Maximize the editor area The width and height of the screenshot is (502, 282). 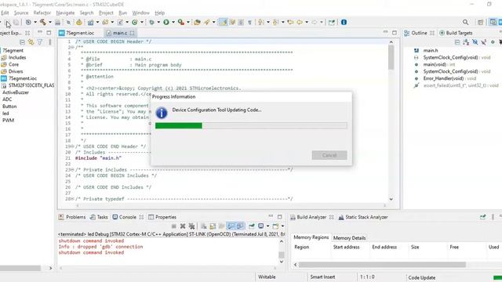[x=395, y=33]
